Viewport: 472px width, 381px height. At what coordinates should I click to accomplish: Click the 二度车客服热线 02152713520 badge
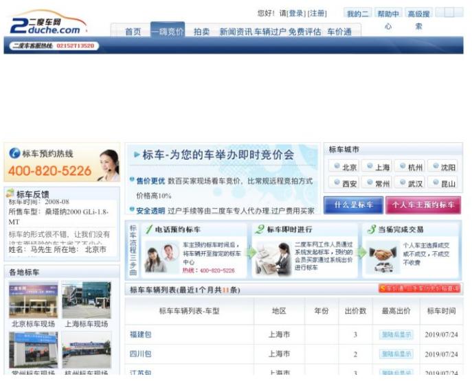[x=54, y=46]
